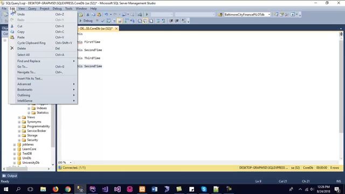Expand the Service Broker folder node
Viewport: 345px width, 194px height.
19,131
